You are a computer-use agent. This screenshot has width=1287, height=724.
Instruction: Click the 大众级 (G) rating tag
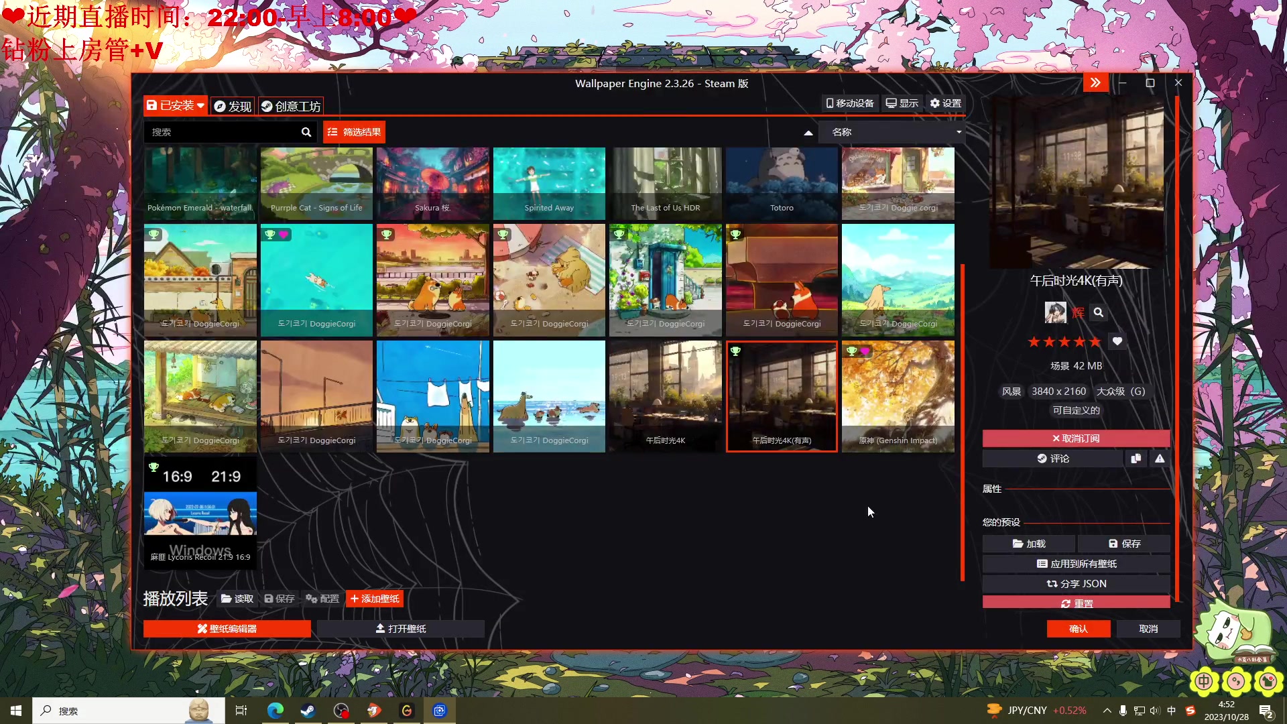tap(1120, 391)
